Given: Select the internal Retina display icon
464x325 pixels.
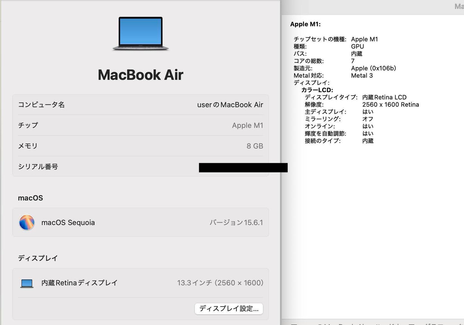Looking at the screenshot, I should point(27,283).
